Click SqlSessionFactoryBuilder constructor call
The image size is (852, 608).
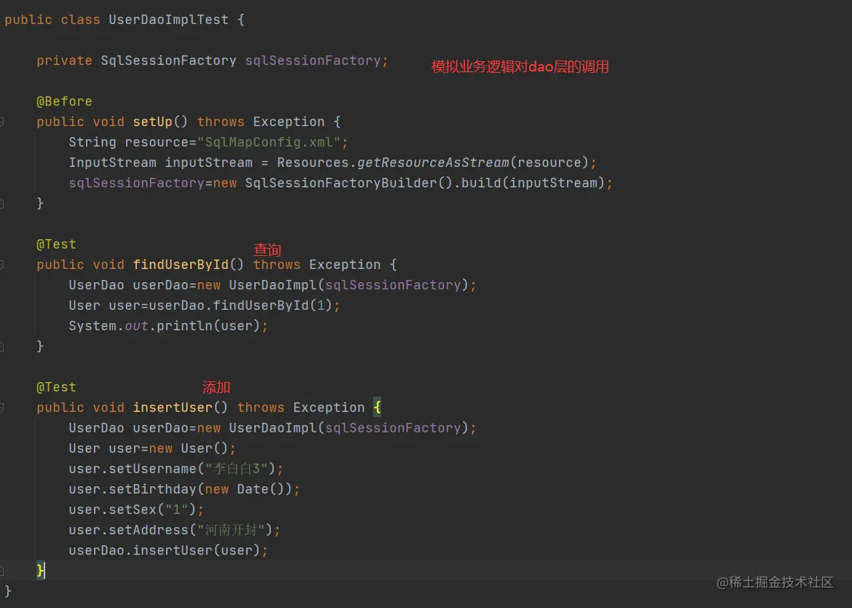click(x=349, y=183)
